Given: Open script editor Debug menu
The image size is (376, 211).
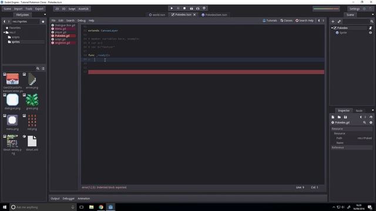Looking at the screenshot, I should (82, 21).
